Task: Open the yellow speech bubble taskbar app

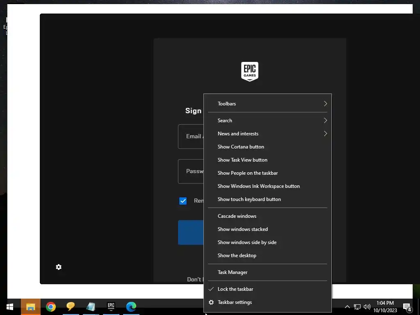Action: point(71,306)
